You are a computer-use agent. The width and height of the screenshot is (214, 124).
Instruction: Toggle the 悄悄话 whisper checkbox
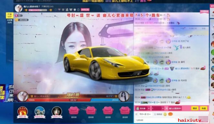[155, 114]
